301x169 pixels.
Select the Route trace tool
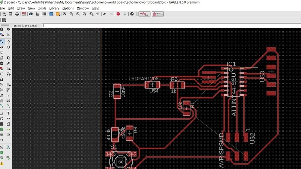[x=2, y=106]
